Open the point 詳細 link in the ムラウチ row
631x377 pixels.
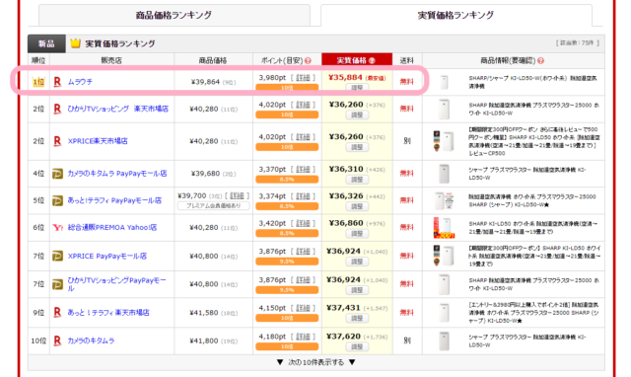click(x=303, y=78)
